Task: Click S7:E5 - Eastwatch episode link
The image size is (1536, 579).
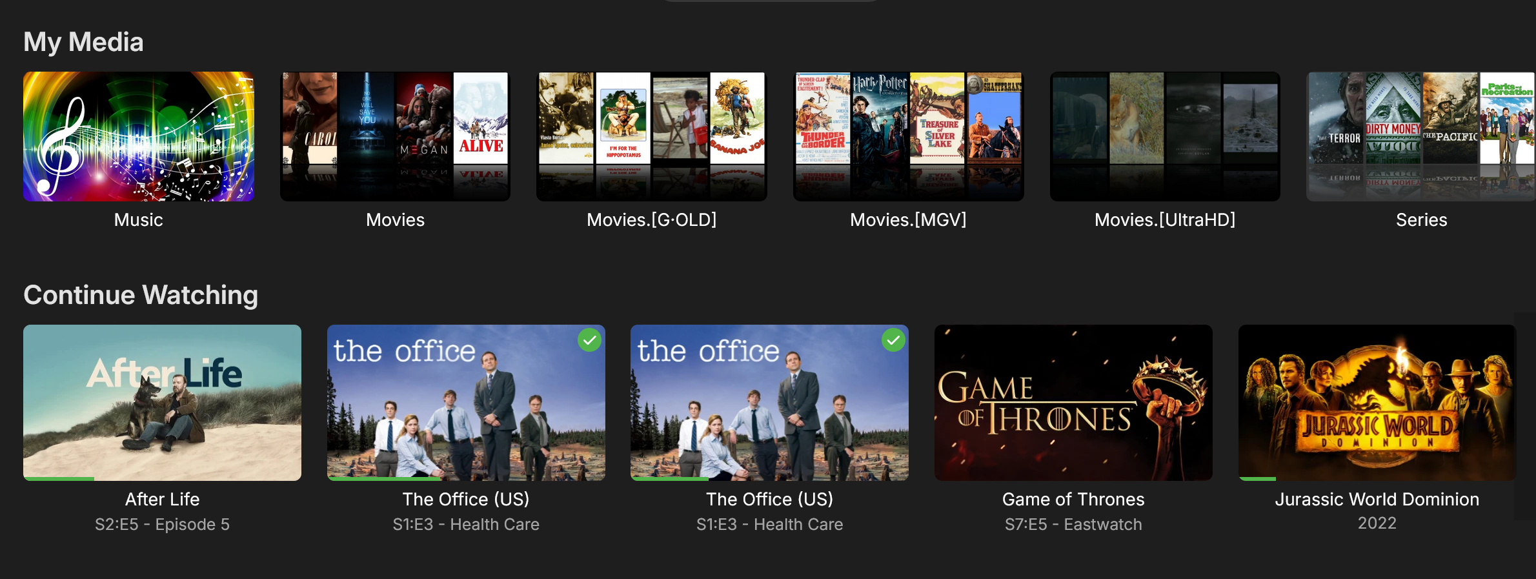Action: 1073,524
